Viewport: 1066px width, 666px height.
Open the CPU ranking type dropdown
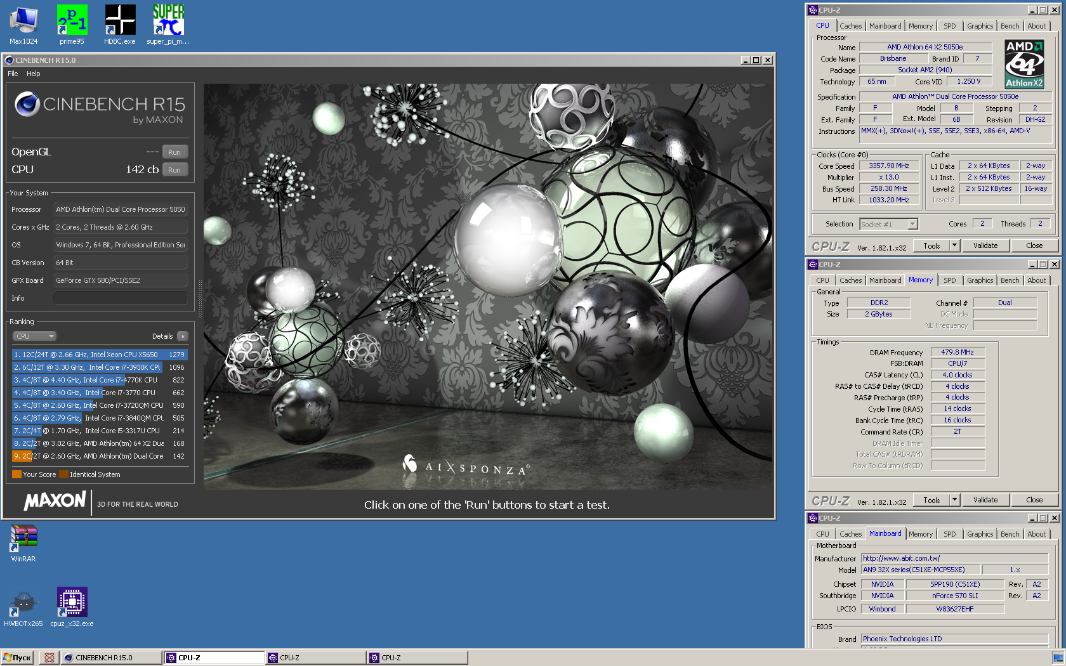[x=34, y=336]
